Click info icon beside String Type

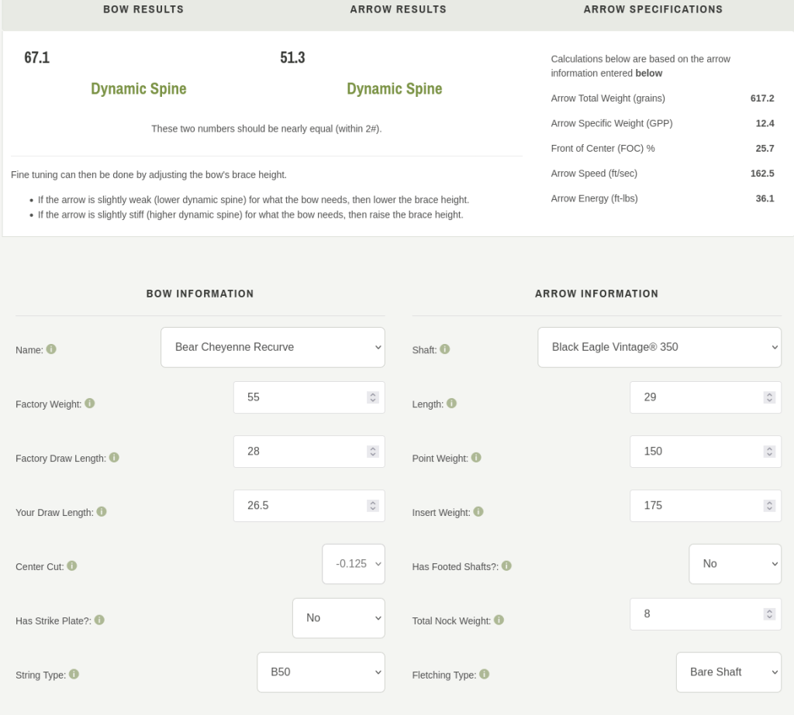(74, 674)
